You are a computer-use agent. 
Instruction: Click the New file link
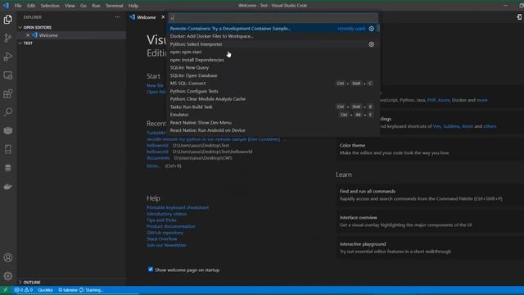coord(155,85)
